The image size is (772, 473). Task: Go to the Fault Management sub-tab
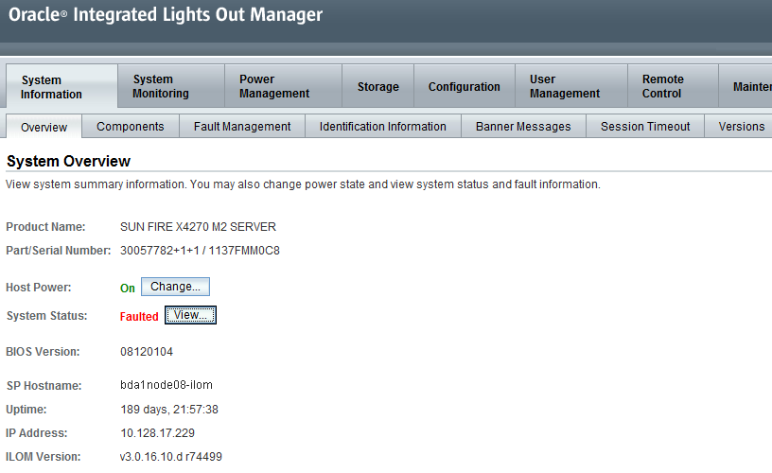pos(242,127)
